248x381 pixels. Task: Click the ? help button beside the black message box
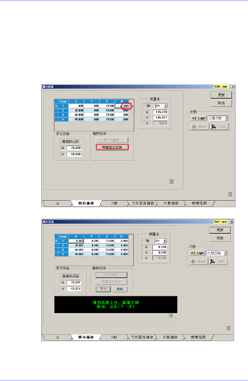pyautogui.click(x=171, y=316)
